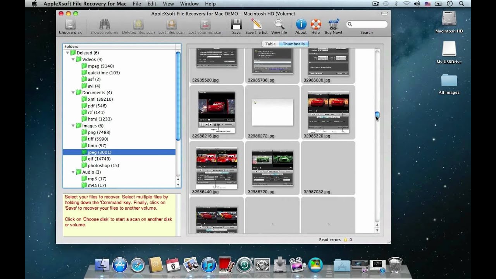Click the folder tree scrollbar thumb
The height and width of the screenshot is (279, 496).
pos(178,96)
